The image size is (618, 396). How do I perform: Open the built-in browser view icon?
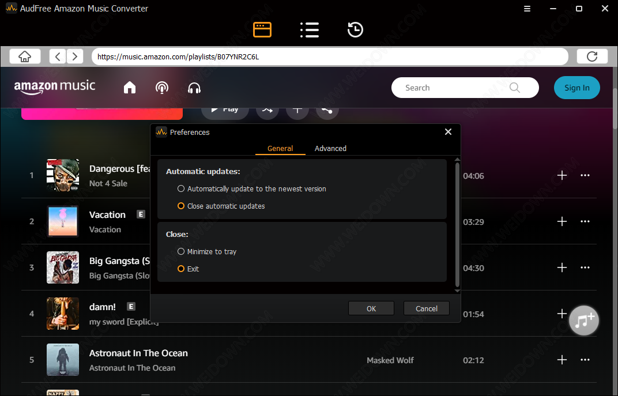(x=262, y=29)
